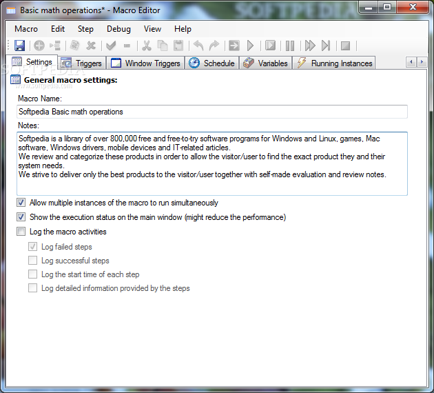Click inside the Notes text area

point(212,163)
